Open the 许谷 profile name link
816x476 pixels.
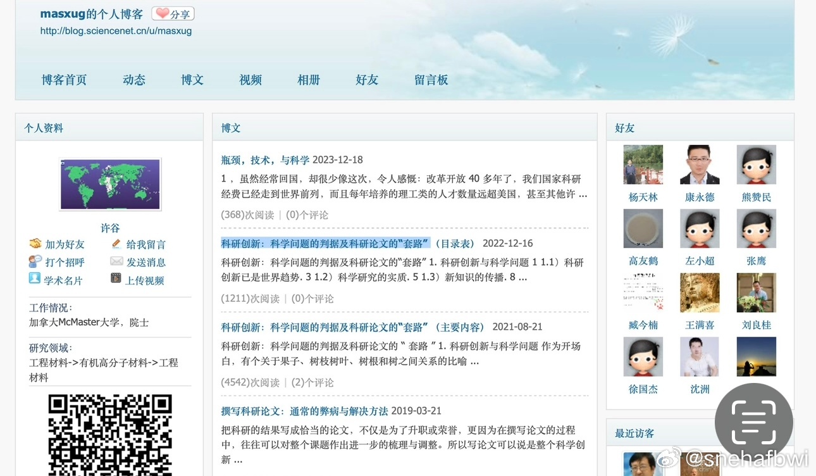[x=110, y=228]
